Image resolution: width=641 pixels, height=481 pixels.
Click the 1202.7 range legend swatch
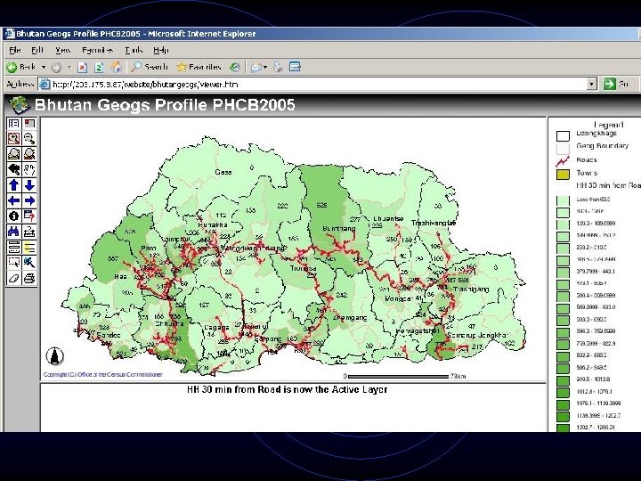coord(563,428)
